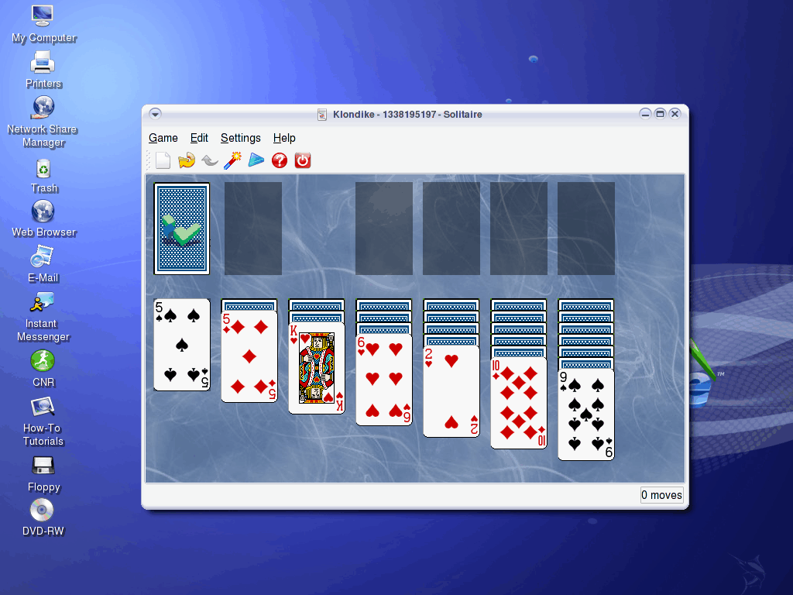Close the Solitaire window
Image resolution: width=793 pixels, height=595 pixels.
(675, 114)
